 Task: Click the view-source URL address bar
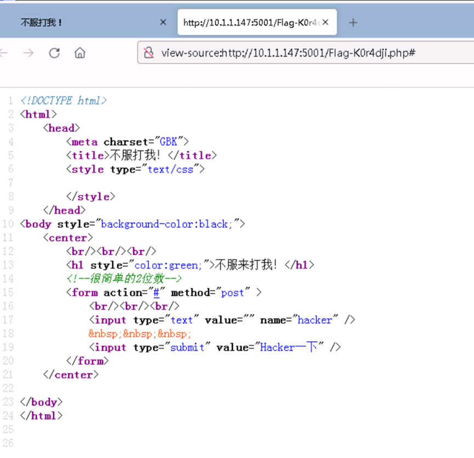(305, 53)
